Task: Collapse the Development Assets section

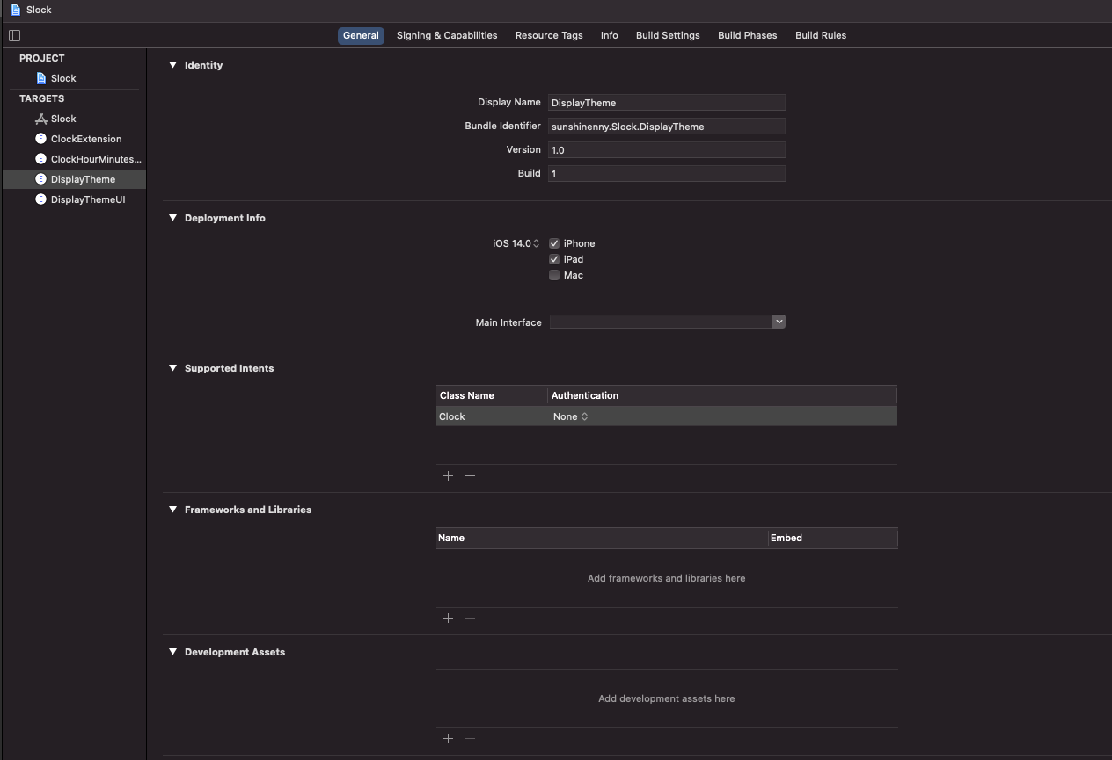Action: coord(172,652)
